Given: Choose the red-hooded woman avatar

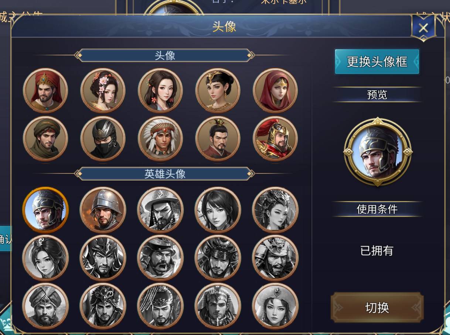Looking at the screenshot, I should [275, 90].
